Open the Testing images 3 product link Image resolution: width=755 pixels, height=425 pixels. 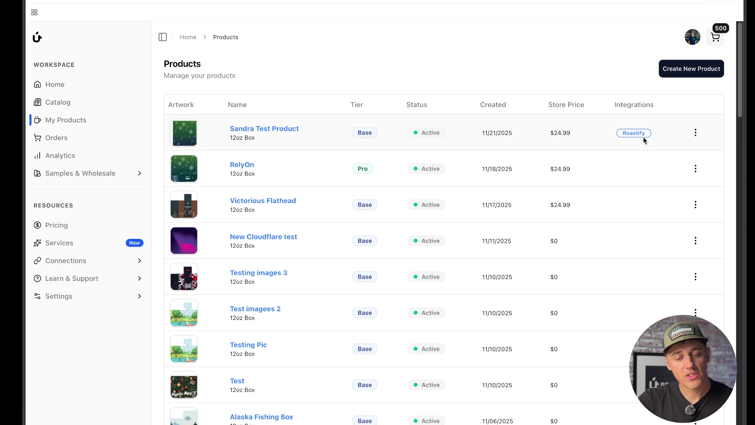pos(258,273)
